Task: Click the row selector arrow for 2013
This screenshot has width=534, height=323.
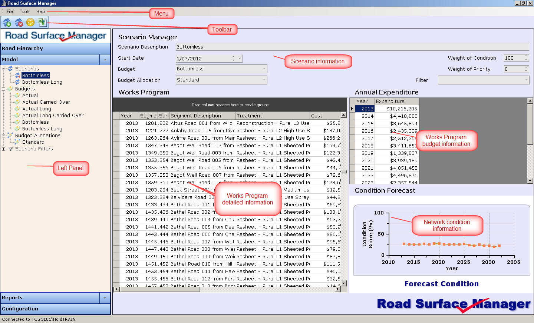Action: point(352,109)
